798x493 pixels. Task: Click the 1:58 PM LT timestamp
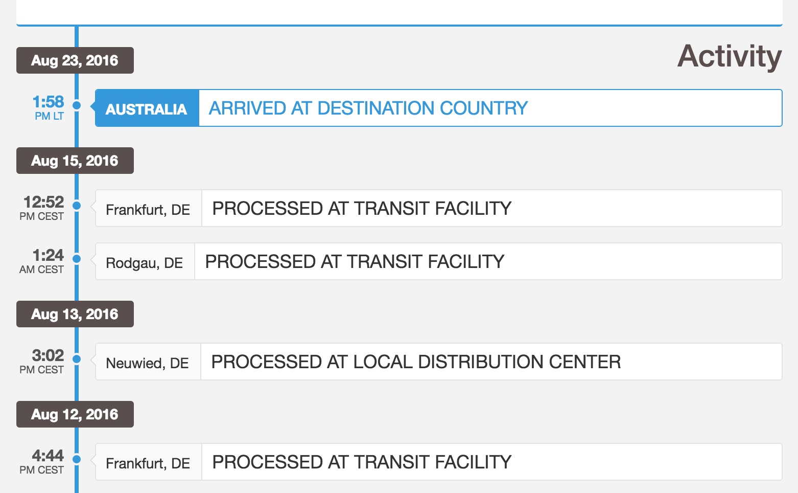48,107
